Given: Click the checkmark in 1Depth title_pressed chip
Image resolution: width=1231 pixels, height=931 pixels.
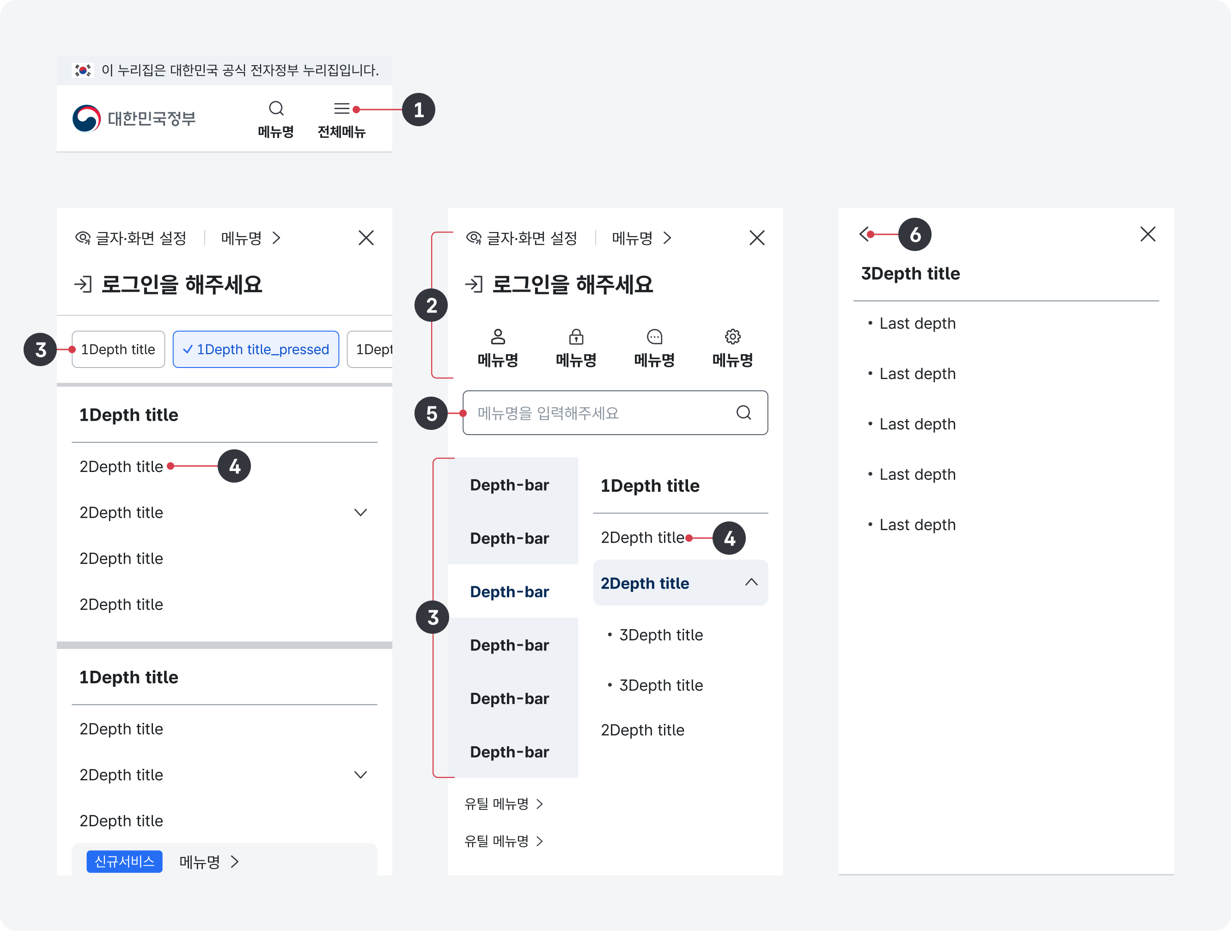Looking at the screenshot, I should pyautogui.click(x=188, y=349).
